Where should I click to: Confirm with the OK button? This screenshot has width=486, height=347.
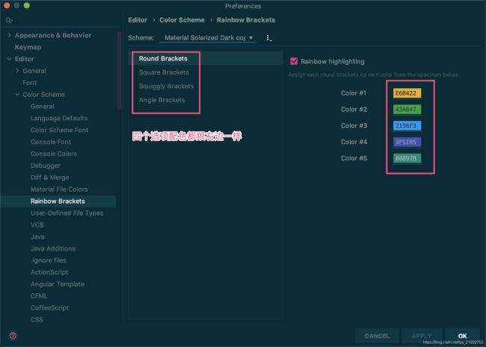tap(462, 336)
